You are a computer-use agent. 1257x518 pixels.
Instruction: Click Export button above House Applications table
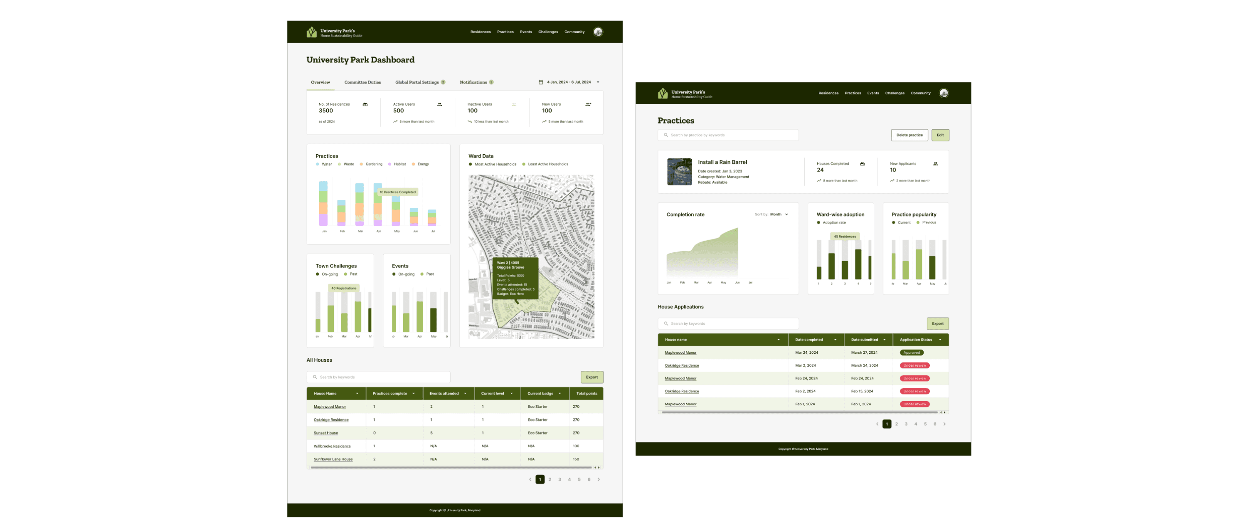coord(937,324)
